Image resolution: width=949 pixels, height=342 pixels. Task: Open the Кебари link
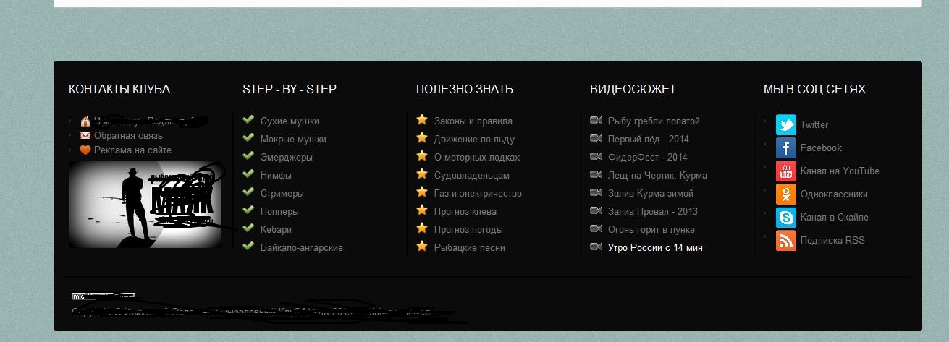tap(276, 230)
